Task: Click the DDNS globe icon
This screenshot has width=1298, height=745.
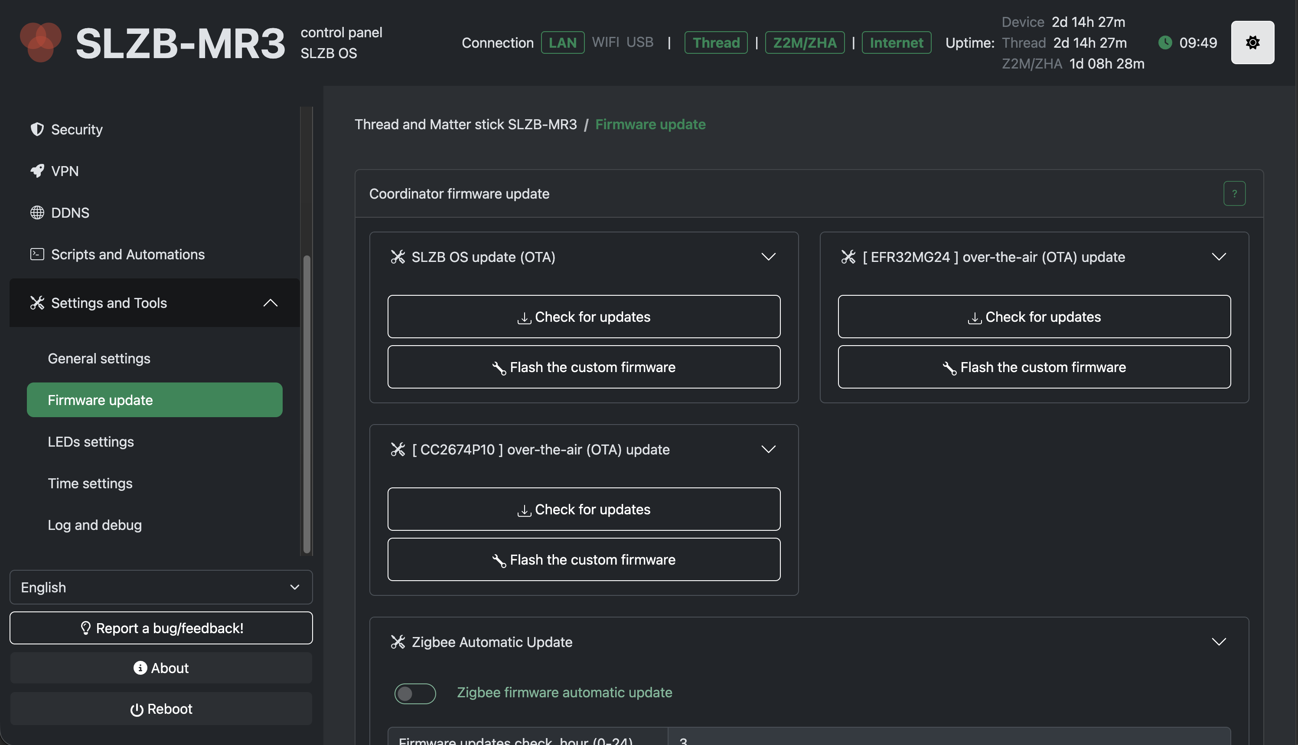Action: [37, 212]
